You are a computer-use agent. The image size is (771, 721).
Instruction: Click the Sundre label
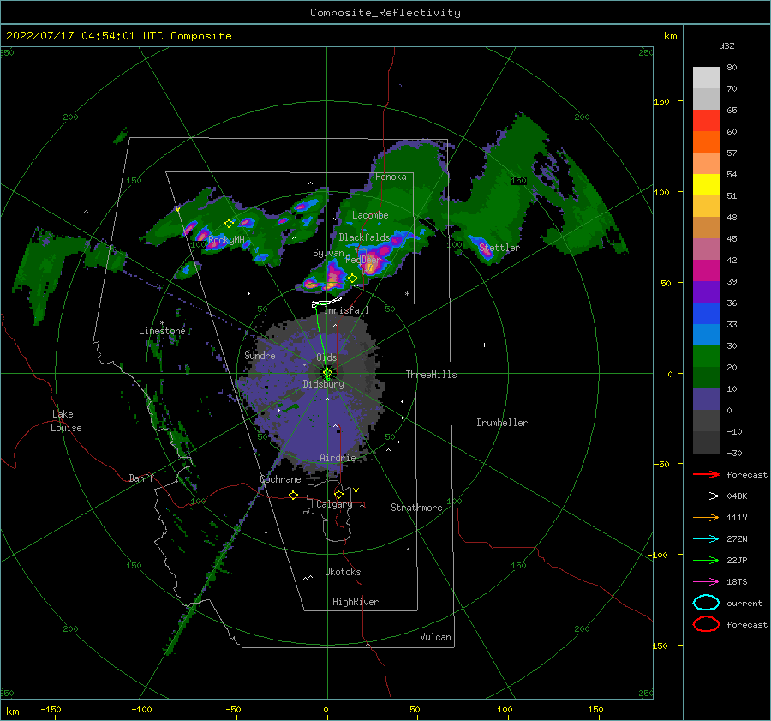pyautogui.click(x=260, y=355)
